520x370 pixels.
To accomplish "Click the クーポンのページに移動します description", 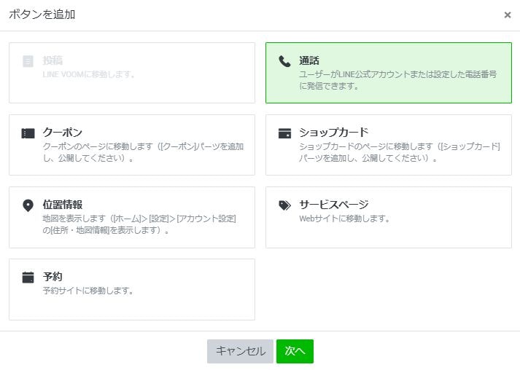I will tap(143, 152).
